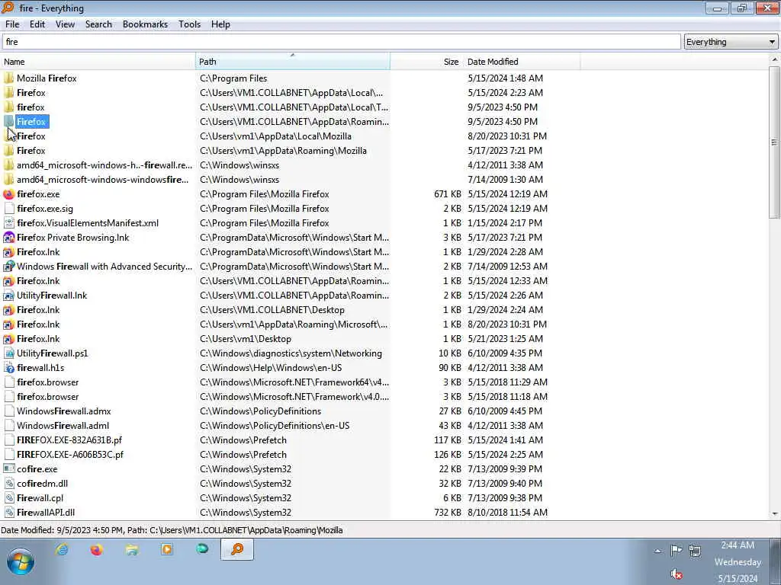Click the firefox.exe application icon
The height and width of the screenshot is (585, 781).
pyautogui.click(x=8, y=194)
